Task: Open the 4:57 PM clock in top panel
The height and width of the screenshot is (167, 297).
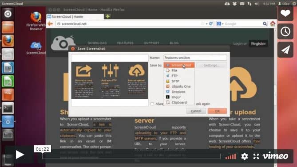Action: click(x=269, y=4)
